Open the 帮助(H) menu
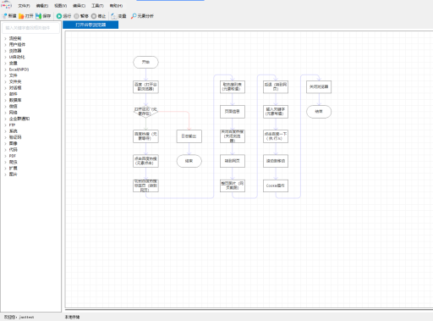 (116, 6)
